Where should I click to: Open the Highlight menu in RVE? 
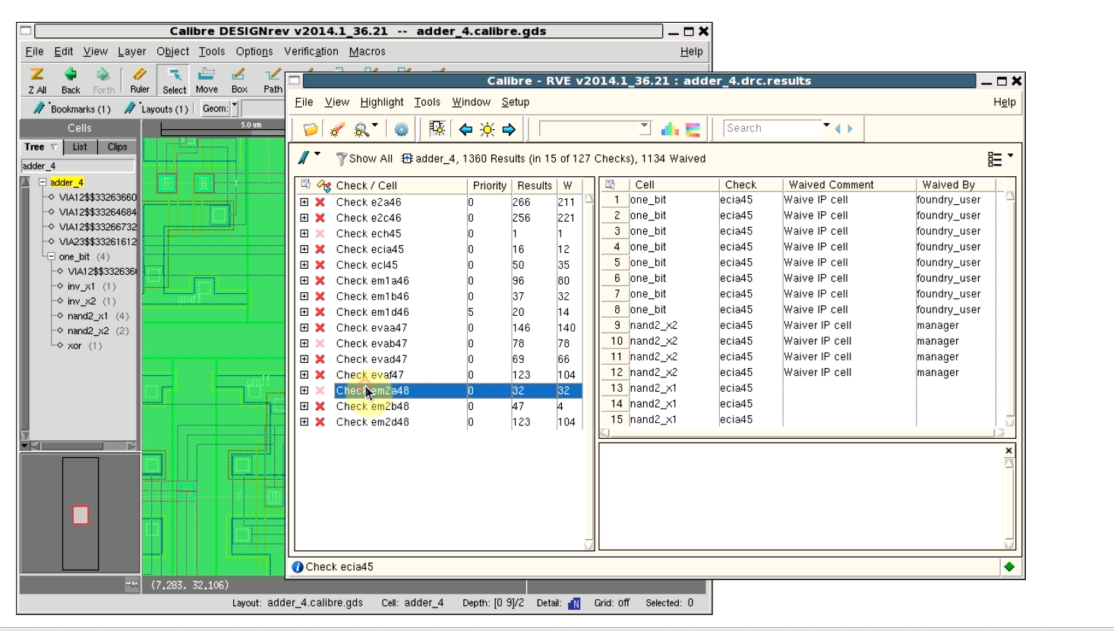click(382, 102)
